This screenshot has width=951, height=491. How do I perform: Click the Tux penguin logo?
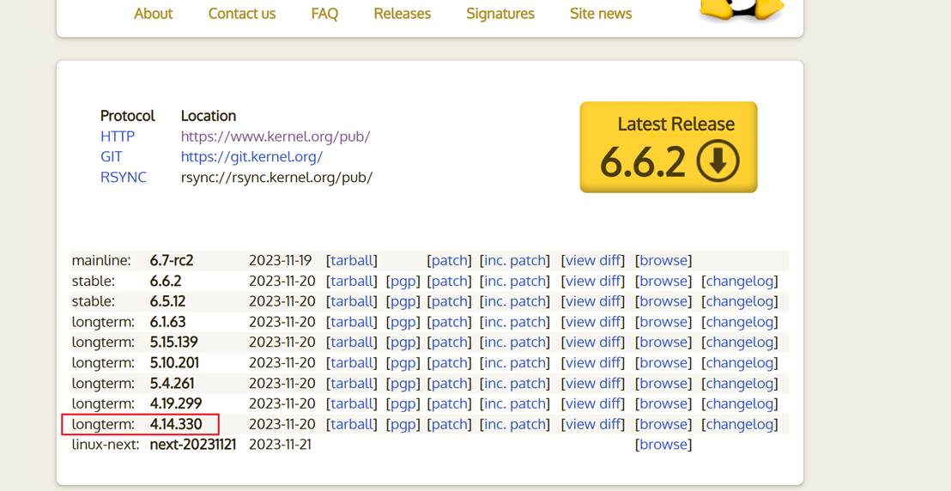[742, 9]
